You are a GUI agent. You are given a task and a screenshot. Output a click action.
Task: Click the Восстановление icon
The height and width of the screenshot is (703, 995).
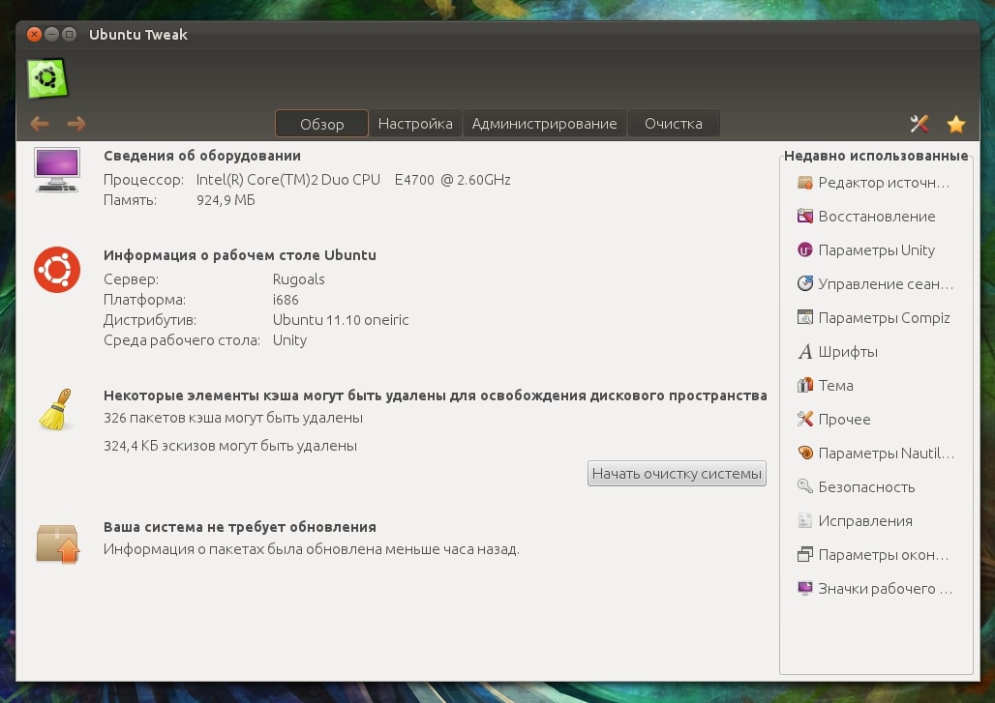click(804, 217)
